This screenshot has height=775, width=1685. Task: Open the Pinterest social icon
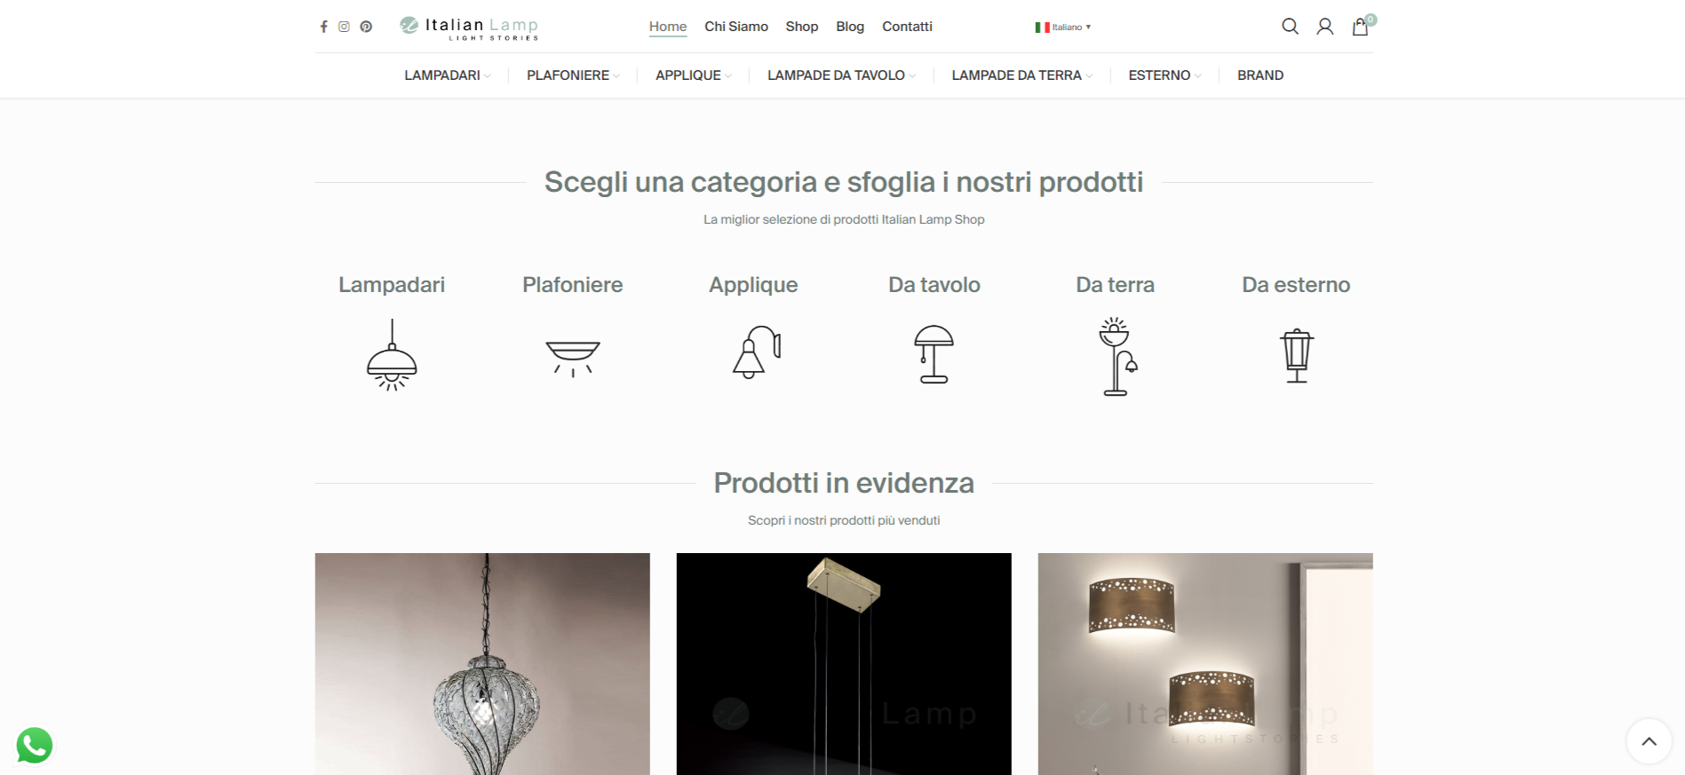[366, 27]
